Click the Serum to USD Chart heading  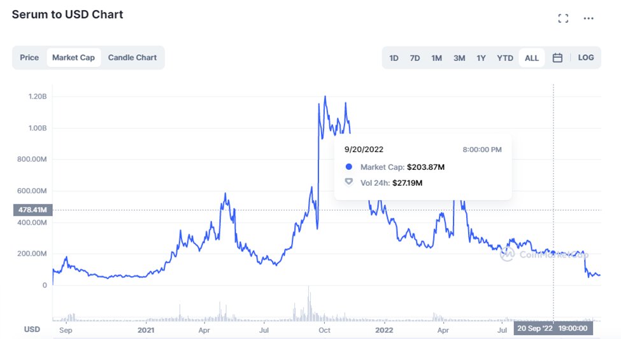pyautogui.click(x=68, y=15)
